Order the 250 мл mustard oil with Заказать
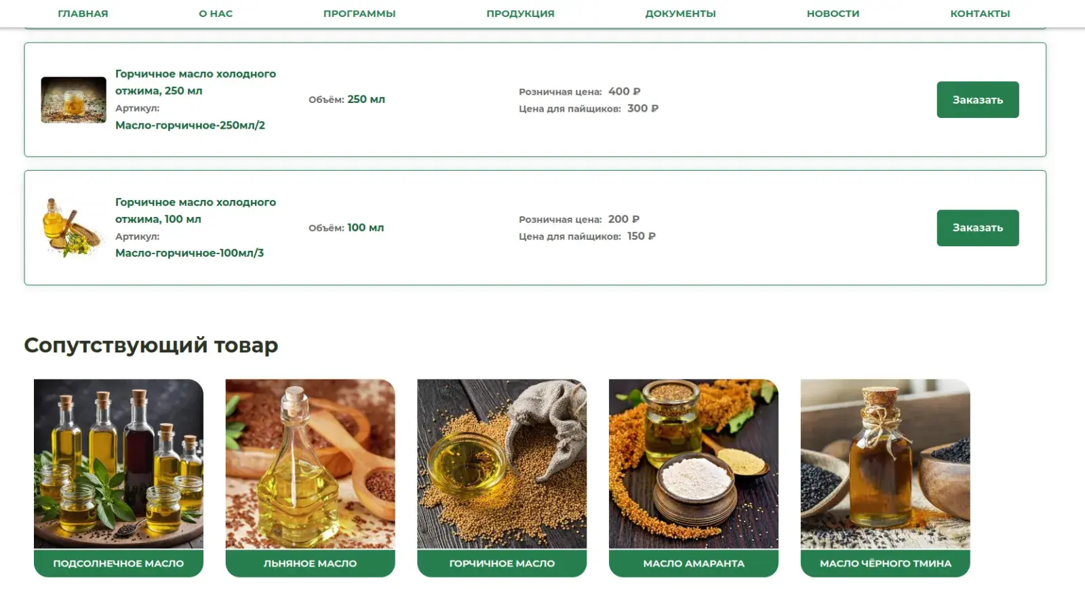 coord(978,100)
